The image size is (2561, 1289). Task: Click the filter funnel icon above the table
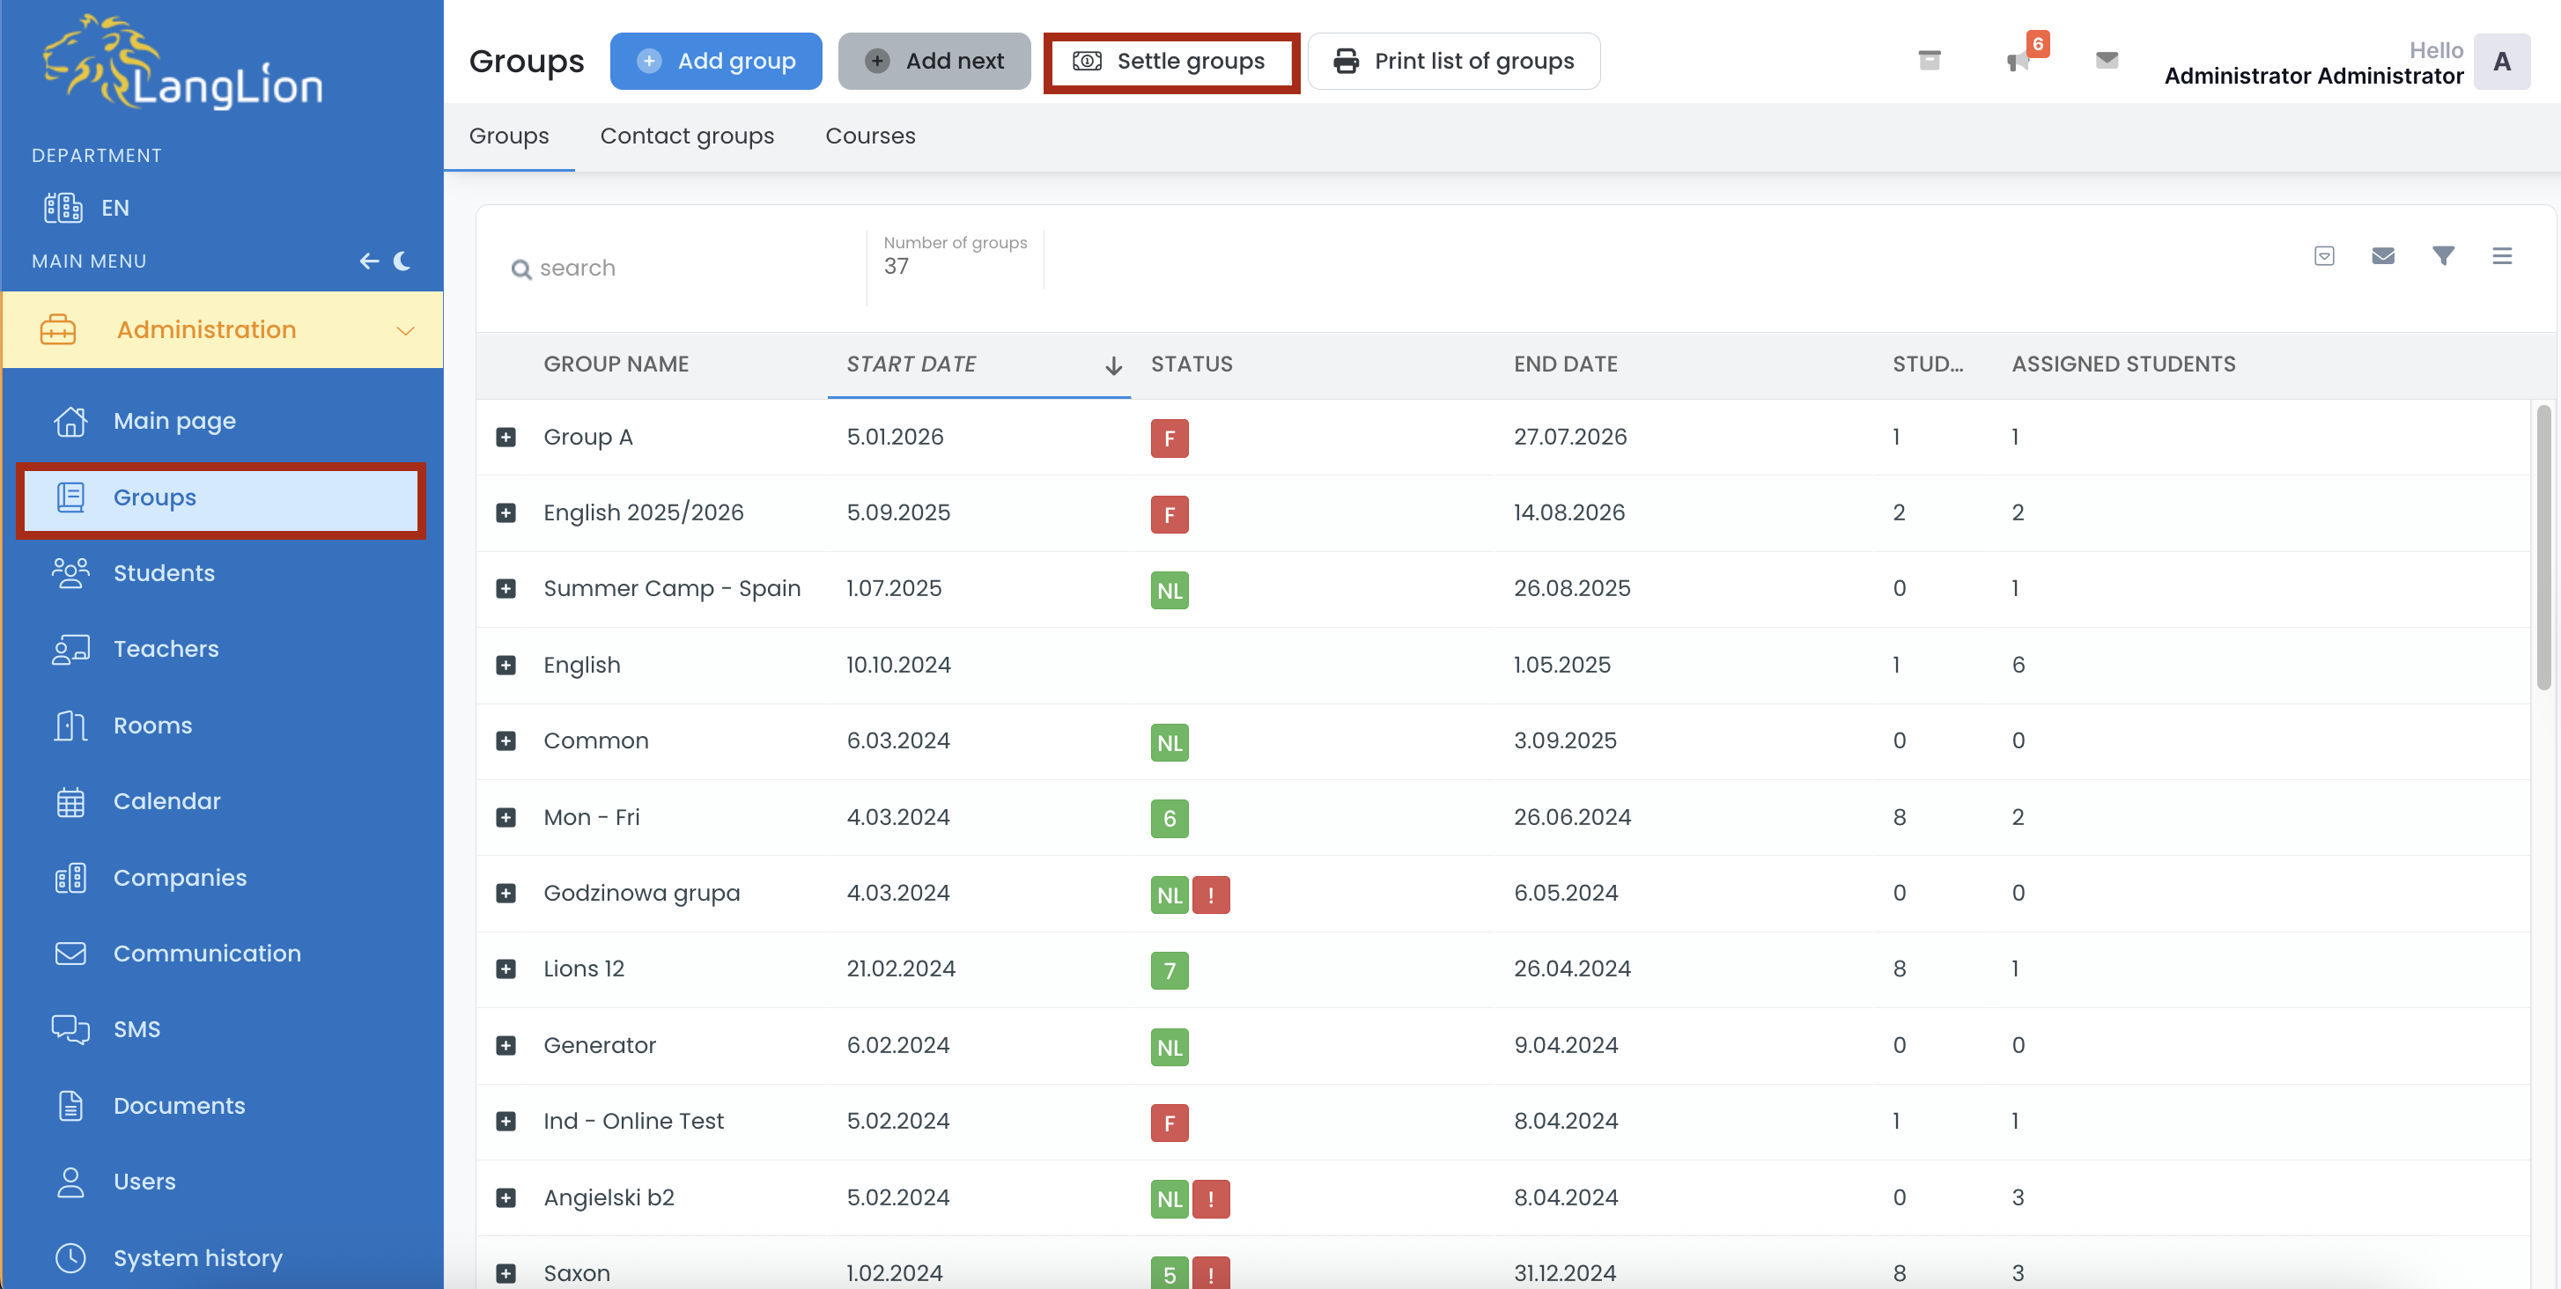pos(2443,256)
